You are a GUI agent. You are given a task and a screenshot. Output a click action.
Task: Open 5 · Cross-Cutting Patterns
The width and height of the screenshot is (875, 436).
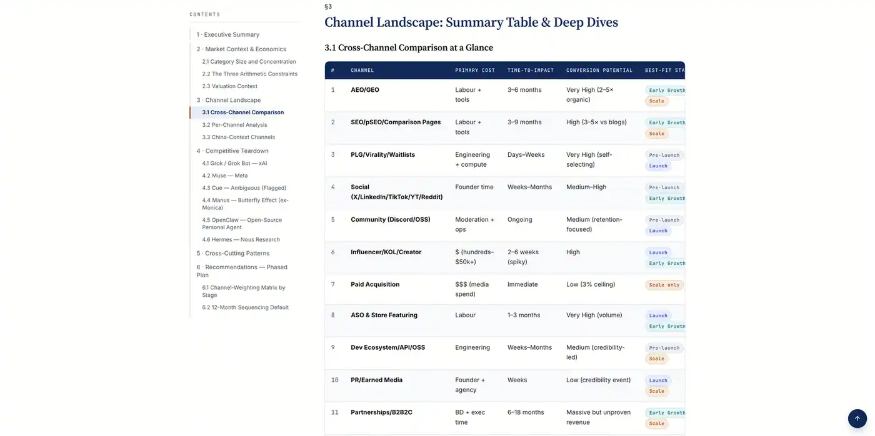click(x=232, y=253)
